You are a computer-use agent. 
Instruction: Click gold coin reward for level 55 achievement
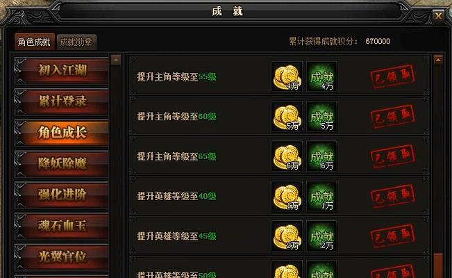(x=287, y=76)
